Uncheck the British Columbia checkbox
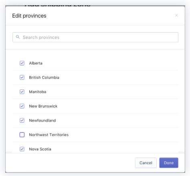Screen dimensions: 190x176 pos(22,77)
